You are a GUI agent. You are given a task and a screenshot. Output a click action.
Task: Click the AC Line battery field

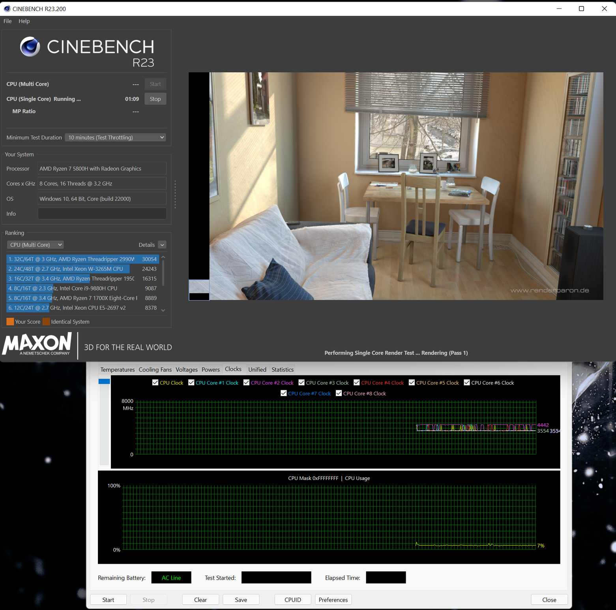[171, 578]
